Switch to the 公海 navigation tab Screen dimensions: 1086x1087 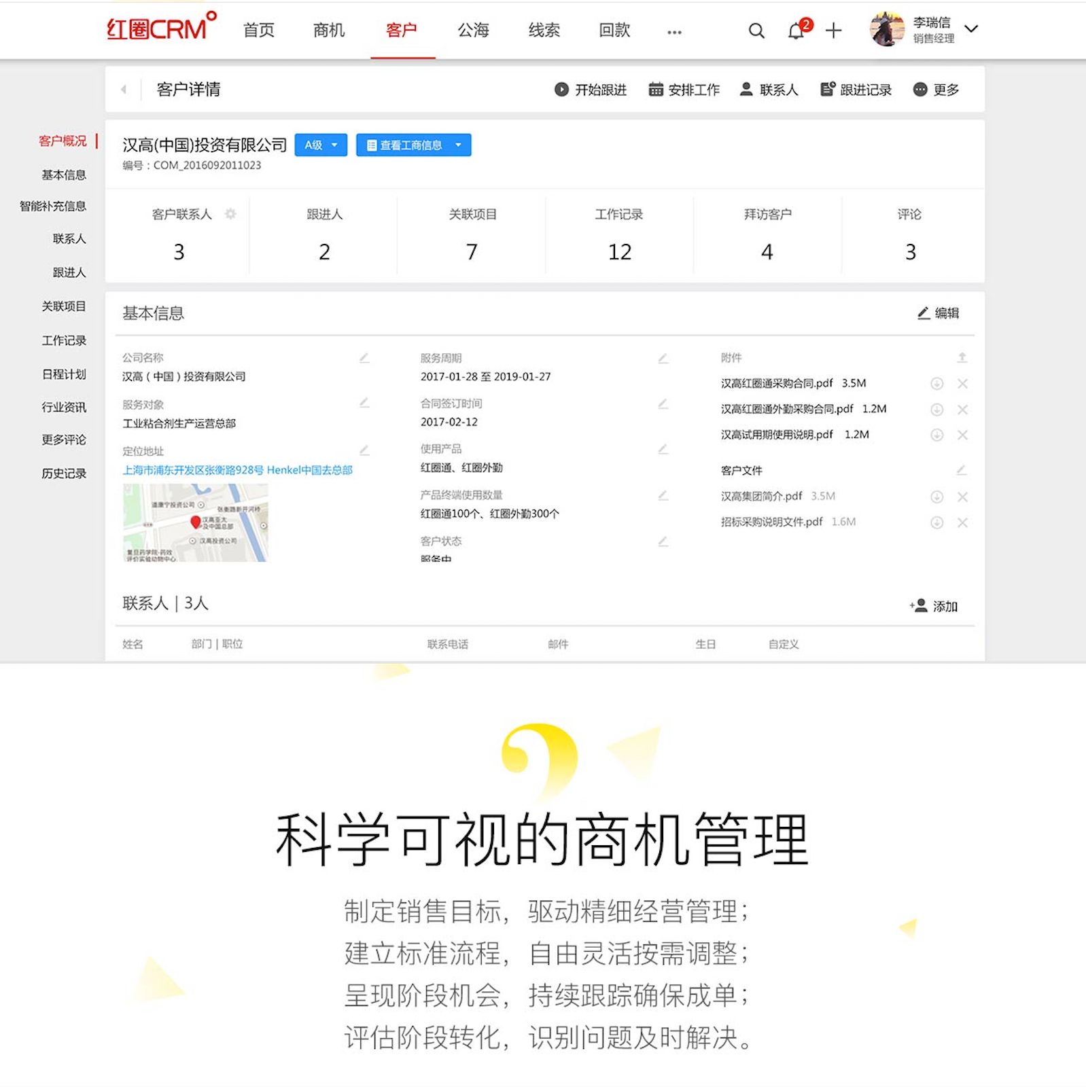point(473,30)
